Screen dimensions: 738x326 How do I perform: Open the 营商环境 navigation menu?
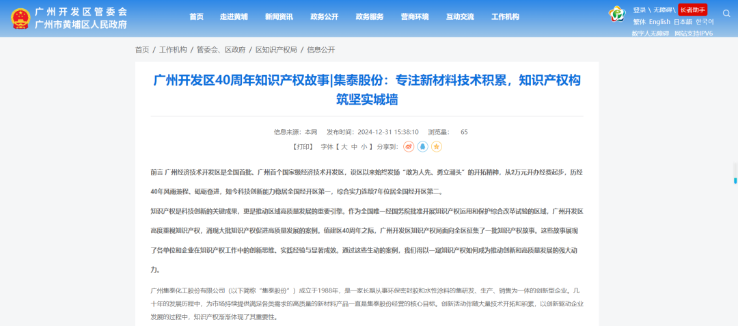tap(415, 16)
